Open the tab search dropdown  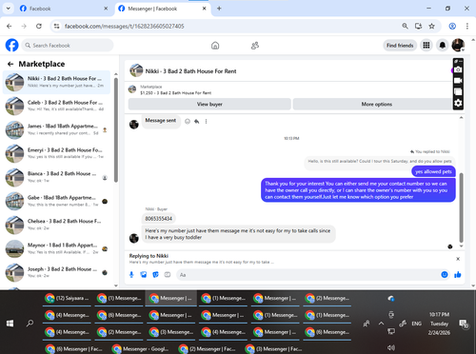pos(9,9)
